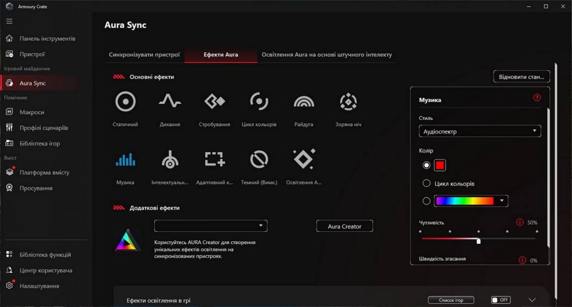Open Освітлення Aura на основі штучного інтелекту tab
Screen dimensions: 572x307
[x=327, y=54]
